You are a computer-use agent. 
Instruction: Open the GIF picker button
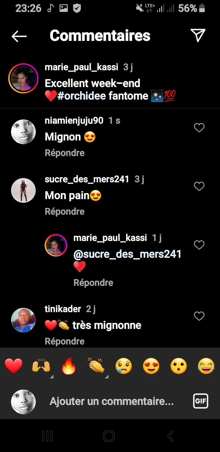pos(200,401)
